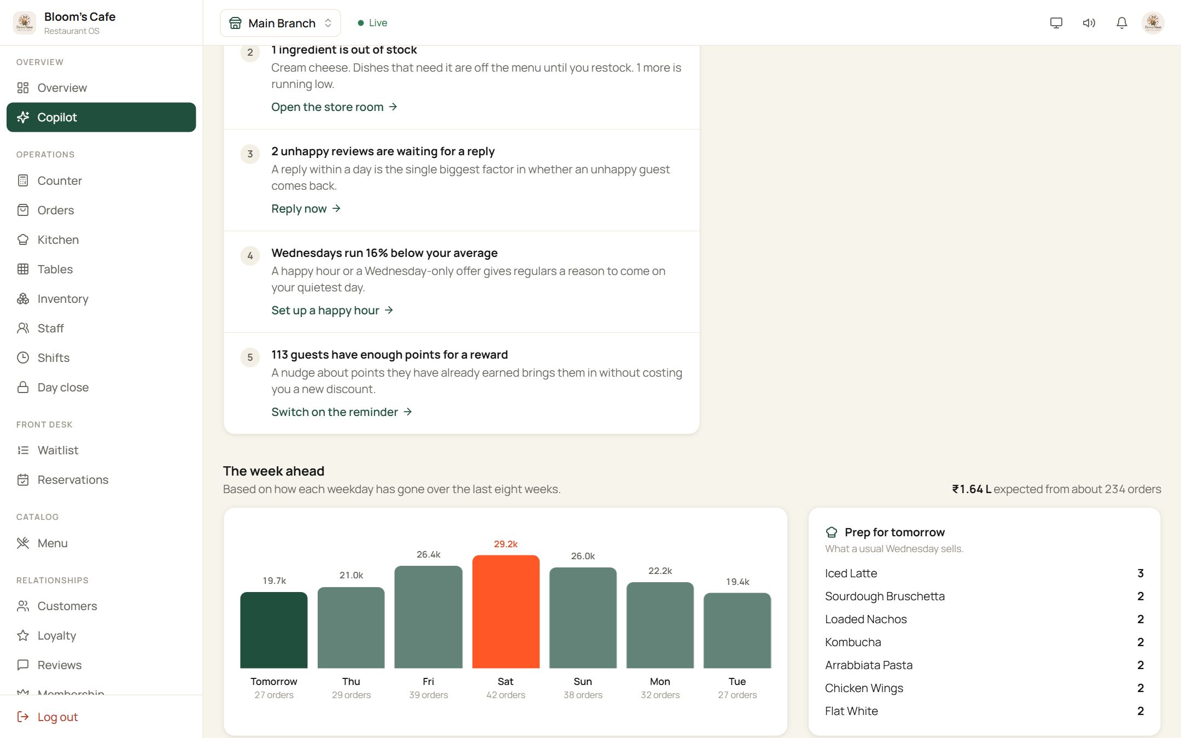Click the Tomorrow bar in the chart
The width and height of the screenshot is (1181, 738).
(x=274, y=630)
